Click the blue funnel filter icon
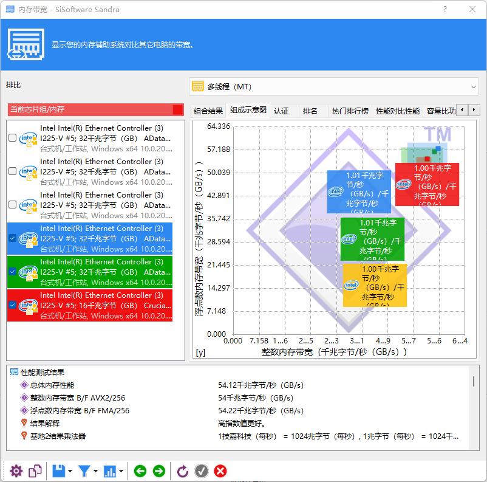The width and height of the screenshot is (487, 482). (84, 471)
